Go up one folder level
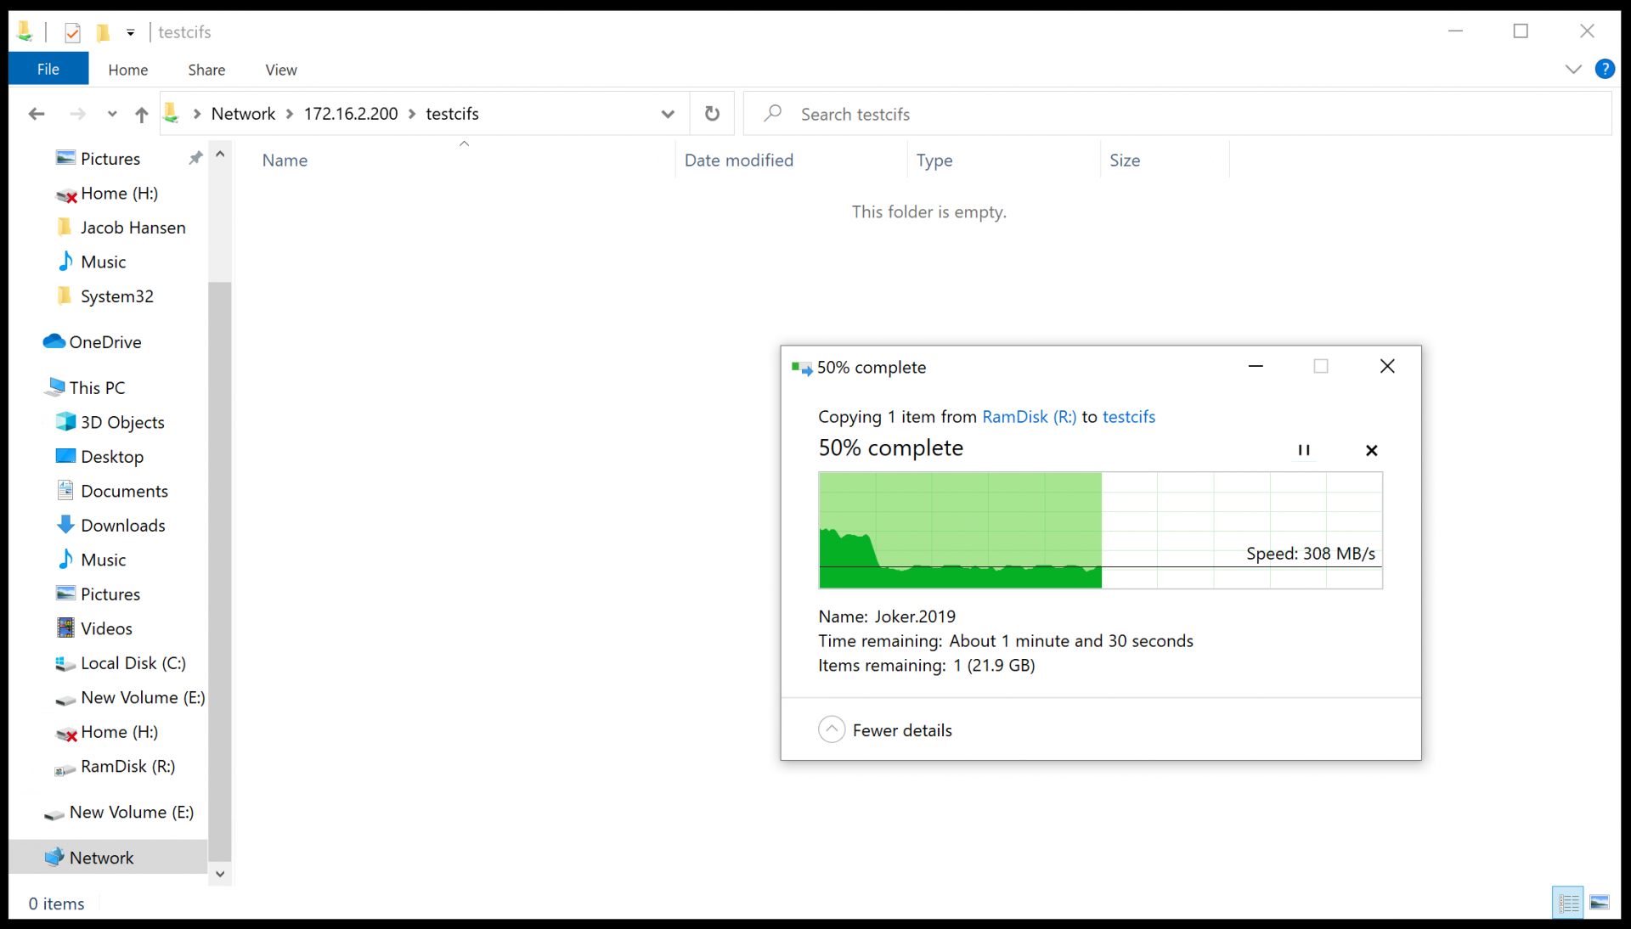The width and height of the screenshot is (1631, 929). pos(141,114)
